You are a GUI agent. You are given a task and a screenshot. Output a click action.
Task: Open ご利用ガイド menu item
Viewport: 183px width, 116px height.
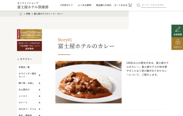[x=66, y=5]
